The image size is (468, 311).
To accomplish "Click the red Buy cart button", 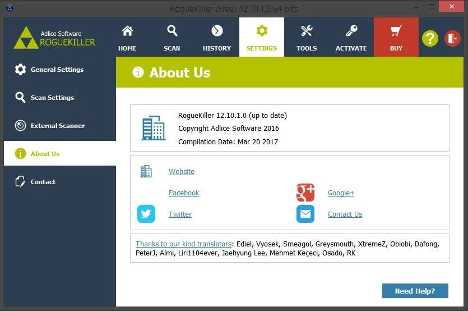I will 396,37.
